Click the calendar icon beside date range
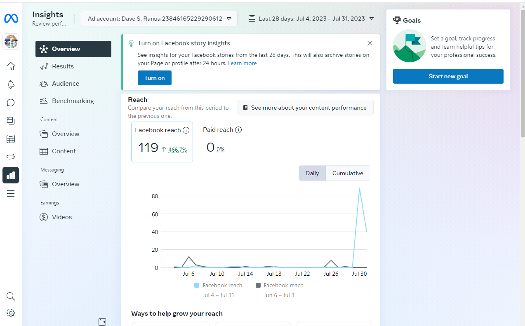 (x=252, y=19)
